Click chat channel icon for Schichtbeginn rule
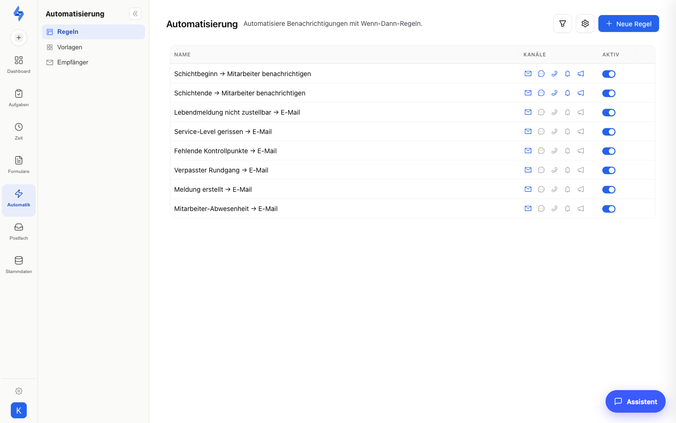Viewport: 676px width, 423px height. [x=541, y=74]
